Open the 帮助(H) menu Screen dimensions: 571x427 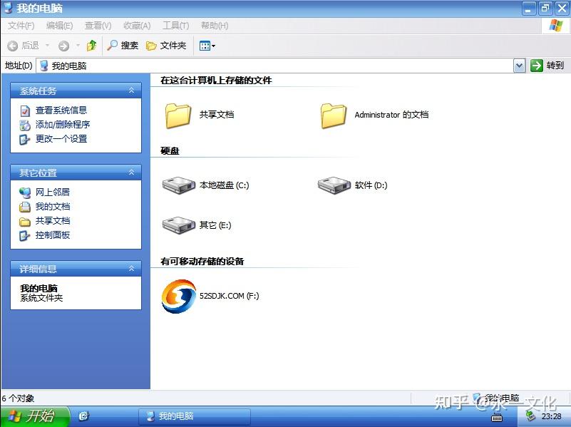click(215, 26)
